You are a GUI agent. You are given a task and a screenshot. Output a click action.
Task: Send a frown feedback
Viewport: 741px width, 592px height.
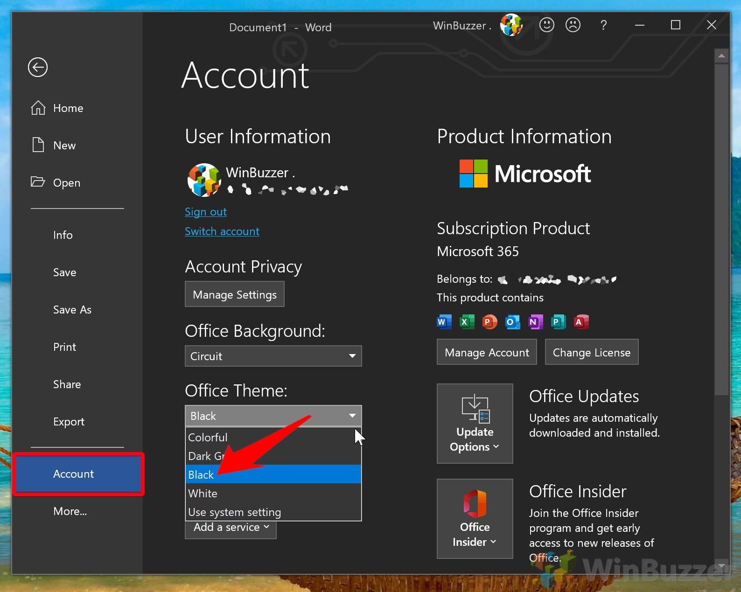click(573, 25)
